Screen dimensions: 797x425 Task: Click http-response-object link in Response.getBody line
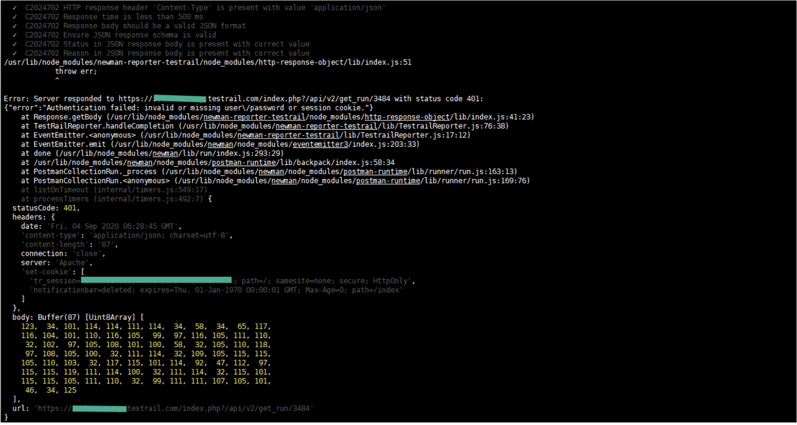tap(407, 117)
